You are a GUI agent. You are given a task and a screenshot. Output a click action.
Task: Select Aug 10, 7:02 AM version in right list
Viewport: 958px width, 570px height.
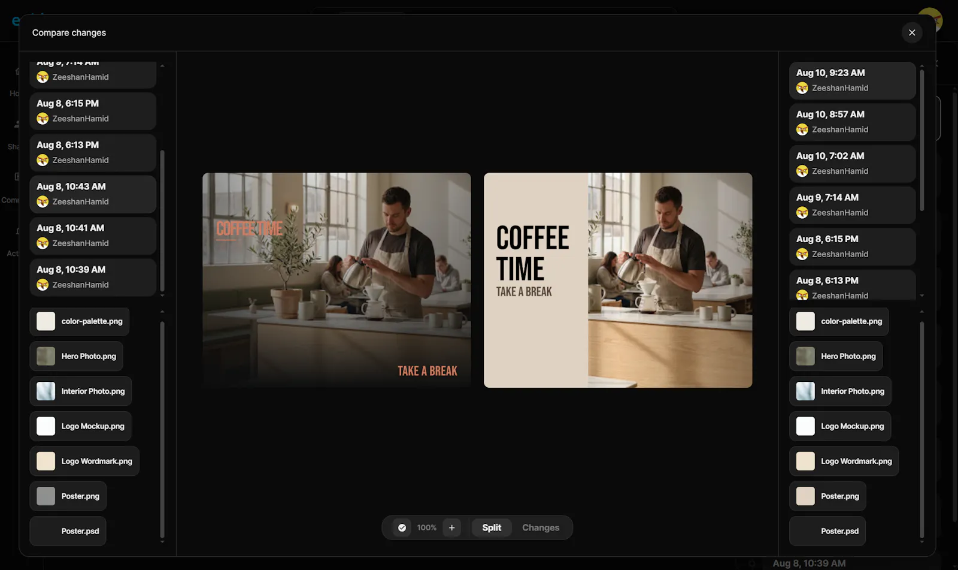coord(852,163)
